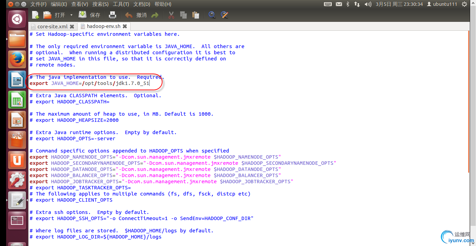Click the HADOOP_DATANODE_OPTS export line
Viewport: 476px width, 246px height.
click(155, 169)
